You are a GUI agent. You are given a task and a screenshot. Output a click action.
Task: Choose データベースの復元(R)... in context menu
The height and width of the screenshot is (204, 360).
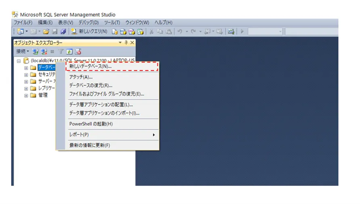point(91,85)
